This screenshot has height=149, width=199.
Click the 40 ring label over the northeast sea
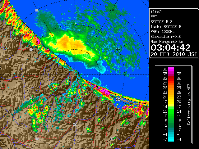118,50
